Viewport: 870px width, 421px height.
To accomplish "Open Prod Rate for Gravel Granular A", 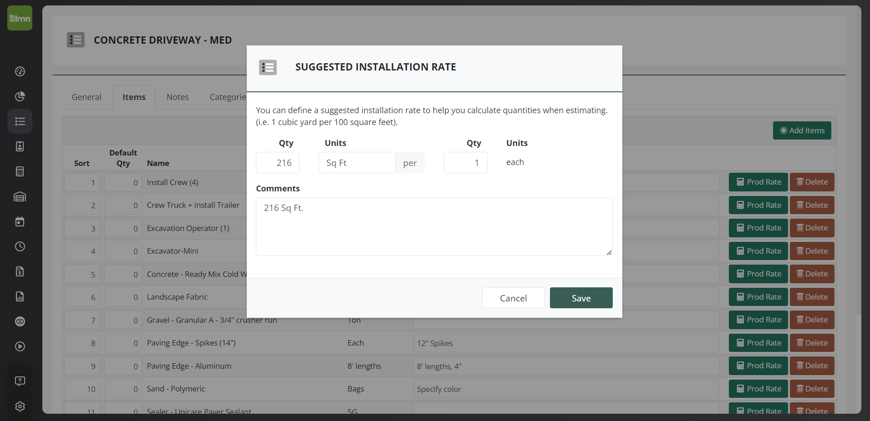I will 758,320.
